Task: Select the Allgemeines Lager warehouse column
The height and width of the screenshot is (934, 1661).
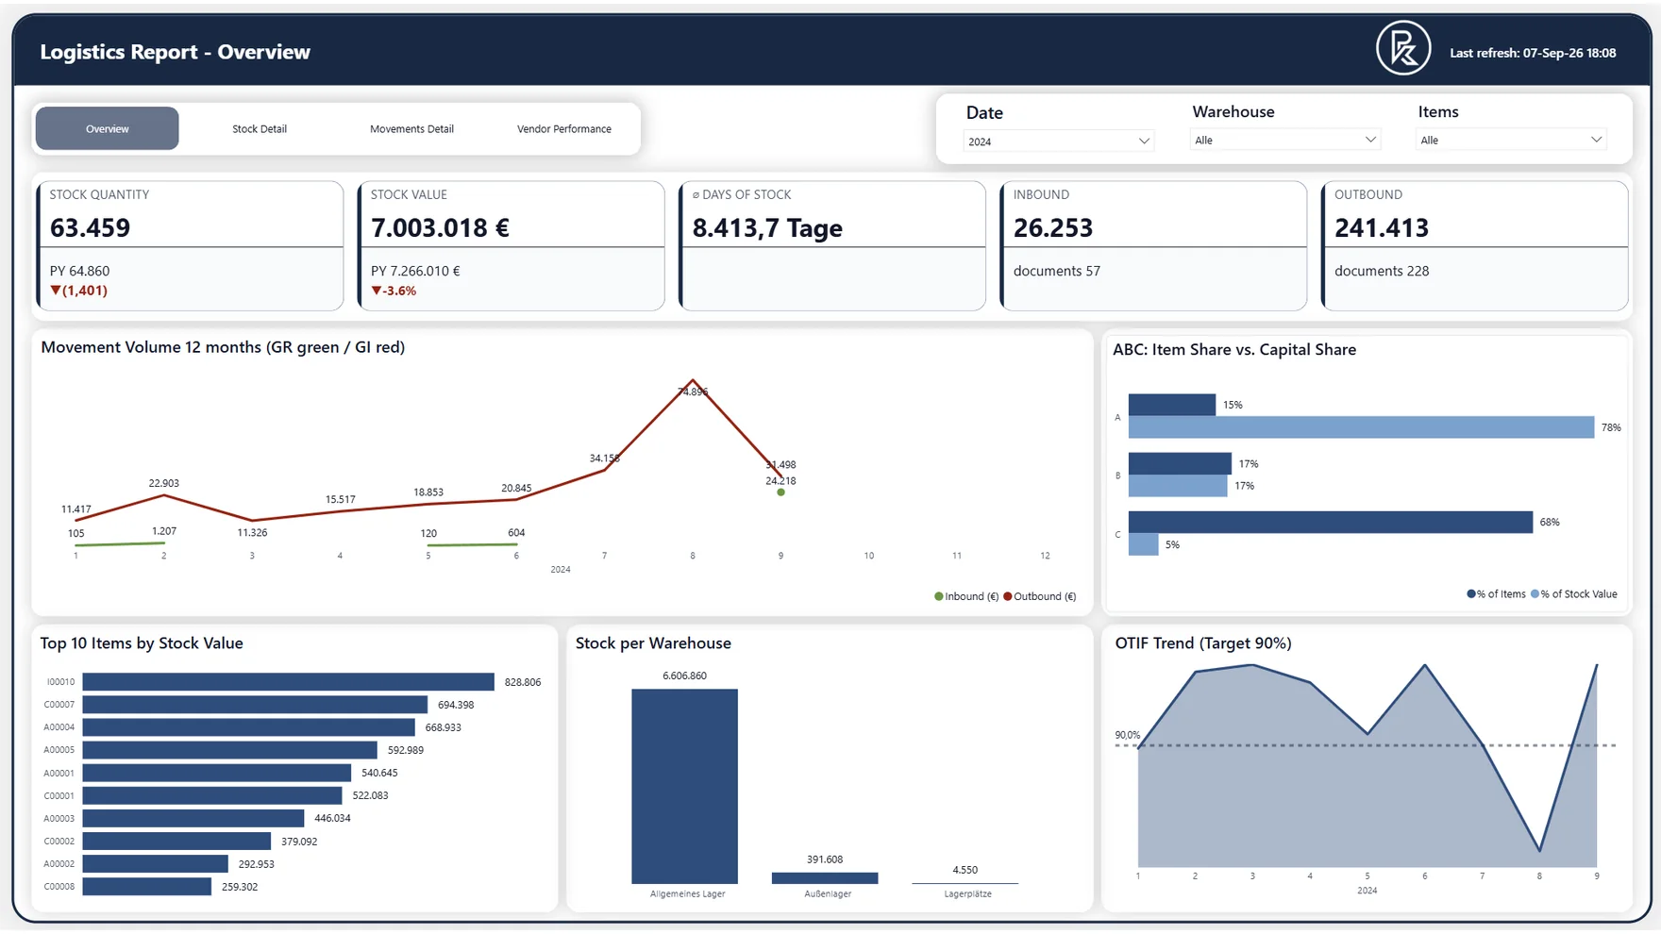Action: pyautogui.click(x=685, y=786)
